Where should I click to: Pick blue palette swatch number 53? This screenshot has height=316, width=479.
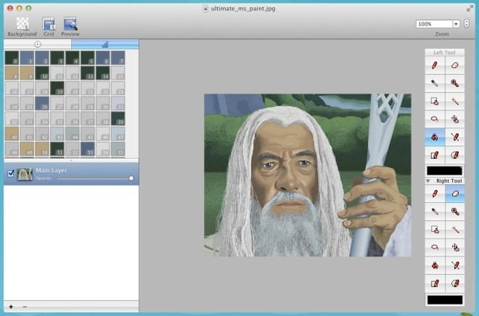87,149
